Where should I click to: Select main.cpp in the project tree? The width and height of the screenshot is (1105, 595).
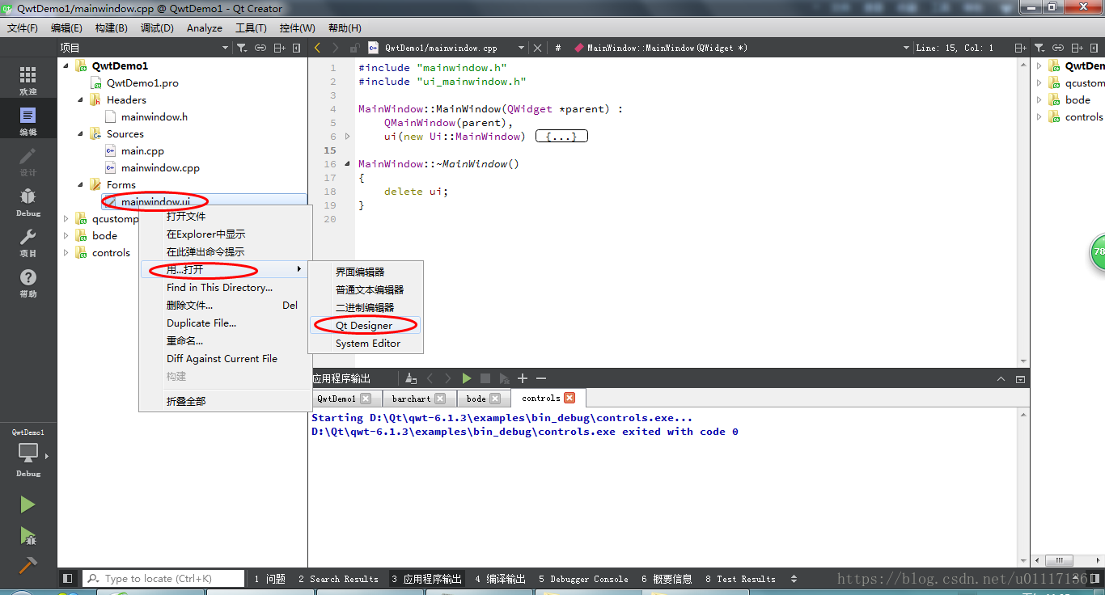tap(142, 151)
